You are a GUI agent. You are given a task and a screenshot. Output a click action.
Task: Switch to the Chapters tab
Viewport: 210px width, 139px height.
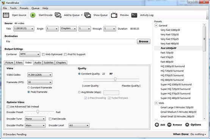click(x=61, y=63)
